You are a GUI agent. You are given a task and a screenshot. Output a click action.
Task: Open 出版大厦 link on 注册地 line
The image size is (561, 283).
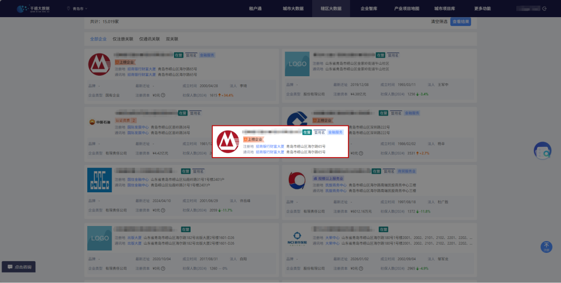tap(135, 238)
